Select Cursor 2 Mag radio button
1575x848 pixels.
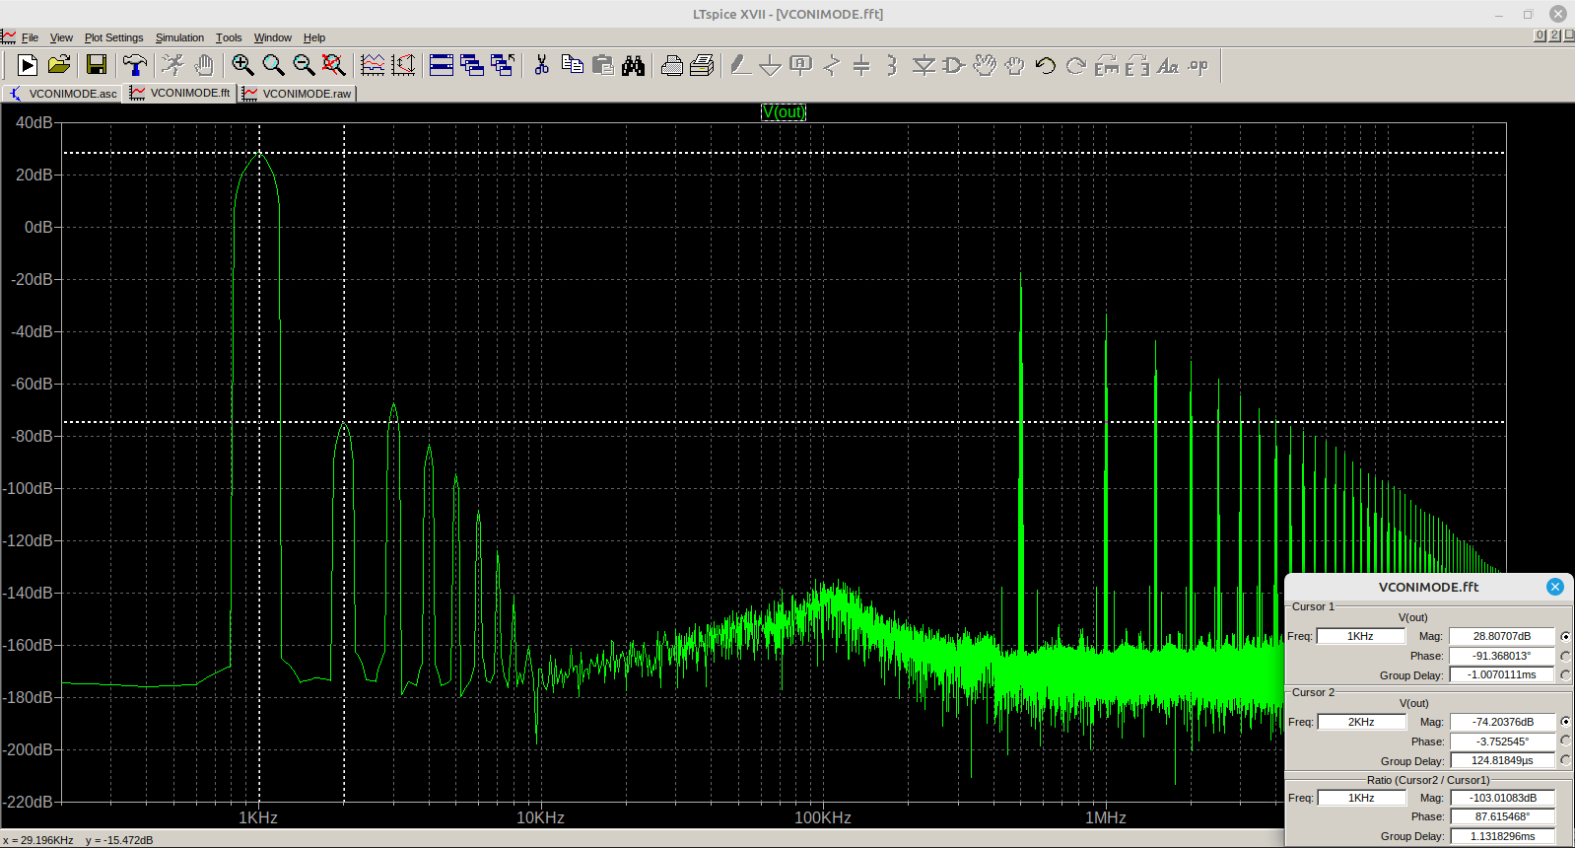point(1565,722)
